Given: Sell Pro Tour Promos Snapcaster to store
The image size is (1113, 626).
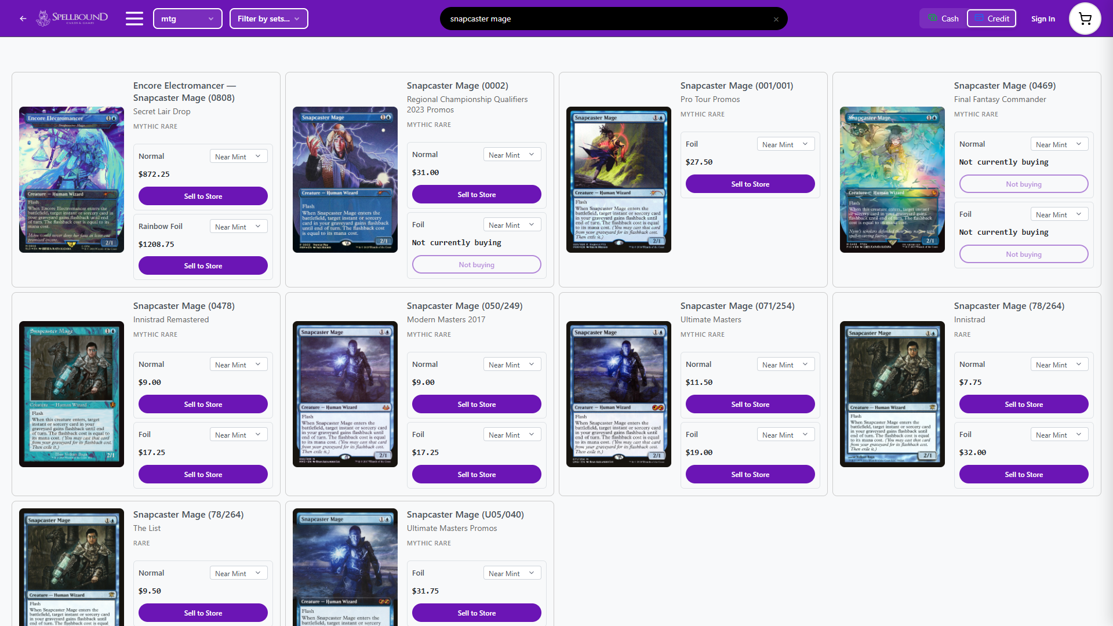Looking at the screenshot, I should [x=750, y=184].
